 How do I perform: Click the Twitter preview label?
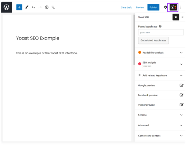(146, 105)
